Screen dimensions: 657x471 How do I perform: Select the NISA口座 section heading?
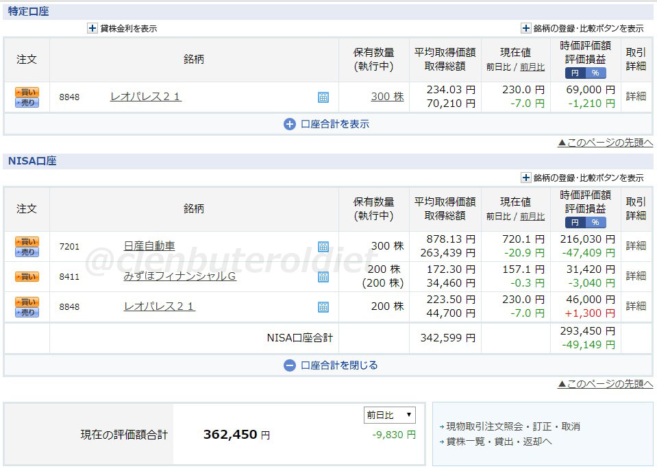coord(32,161)
